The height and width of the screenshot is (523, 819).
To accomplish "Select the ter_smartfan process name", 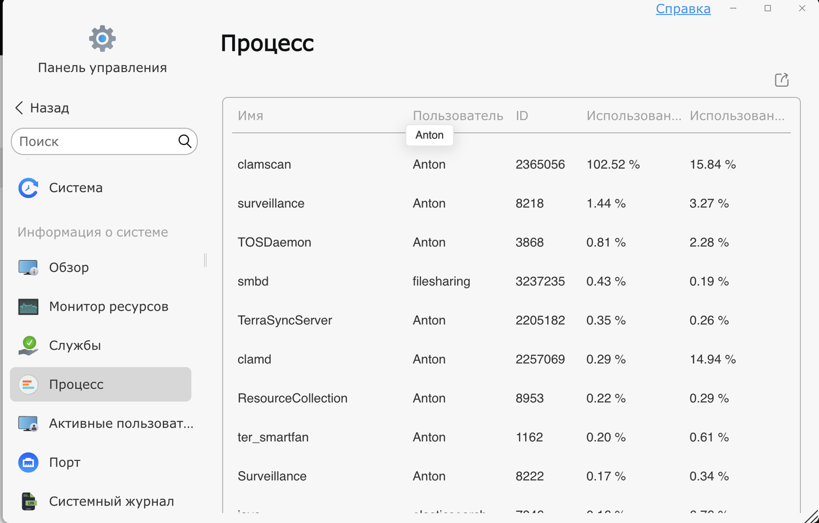I will [273, 437].
